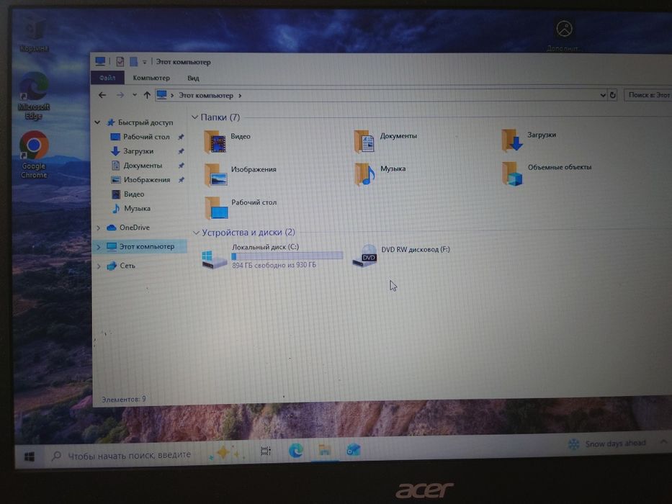Click the Microsoft Edge desktop shortcut
This screenshot has height=504, width=672.
coord(33,96)
